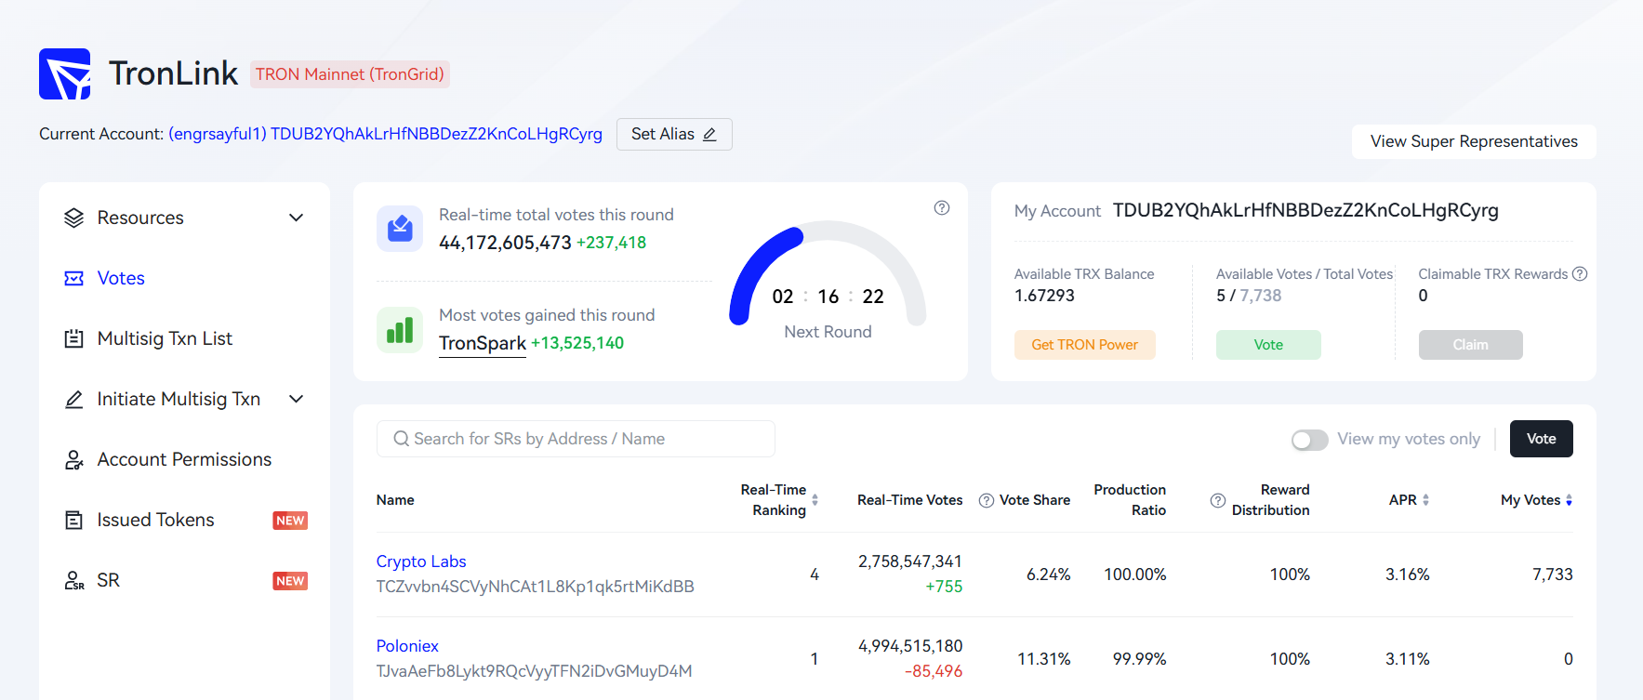This screenshot has height=700, width=1643.
Task: Sort by Real-Time Ranking arrows
Action: pyautogui.click(x=815, y=500)
